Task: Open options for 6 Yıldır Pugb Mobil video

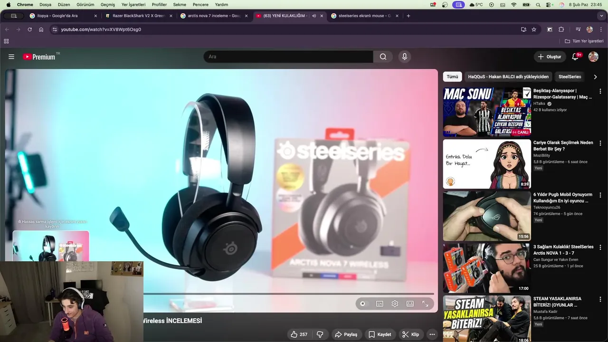Action: tap(600, 195)
